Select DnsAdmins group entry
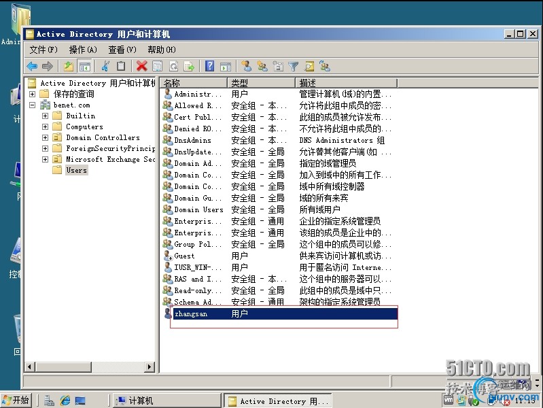Viewport: 543px width, 408px height. [192, 140]
